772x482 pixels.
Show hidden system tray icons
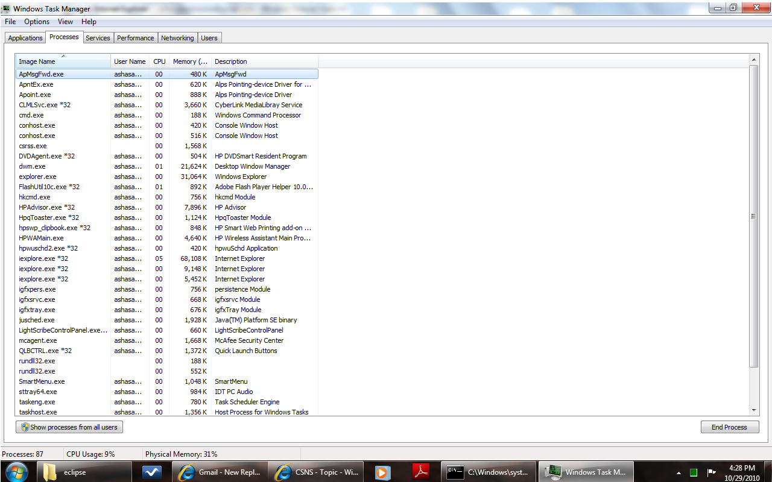679,472
